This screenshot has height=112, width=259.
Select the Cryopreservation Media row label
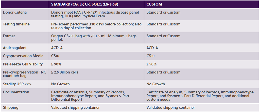pos(23,56)
